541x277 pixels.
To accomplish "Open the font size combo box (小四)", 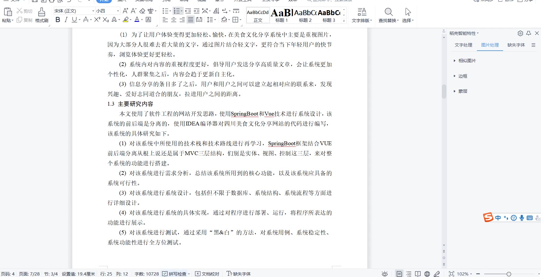I will [x=108, y=11].
